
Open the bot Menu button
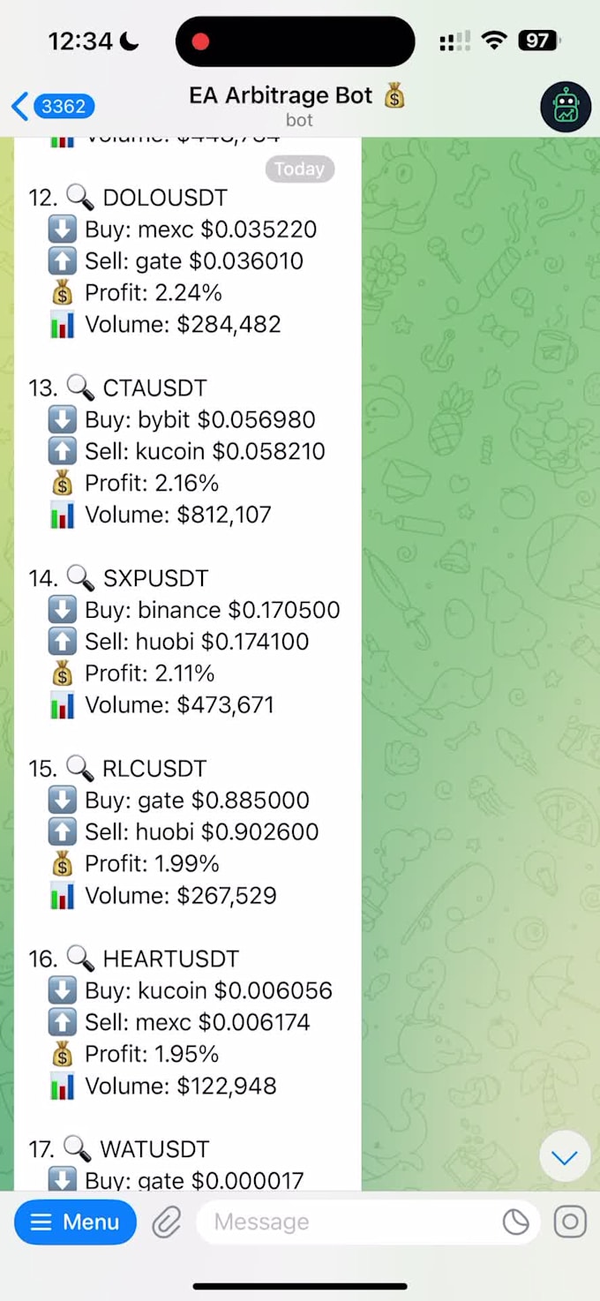pos(75,1222)
